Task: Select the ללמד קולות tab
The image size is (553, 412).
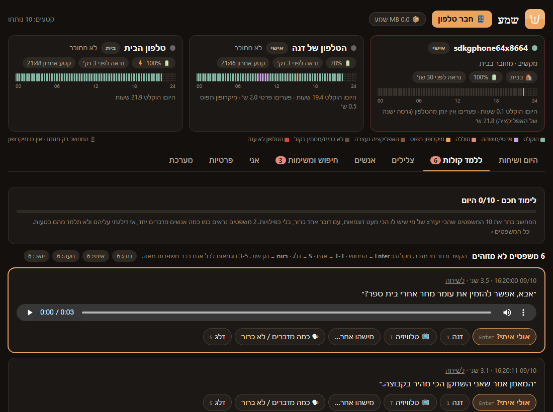Action: (456, 160)
